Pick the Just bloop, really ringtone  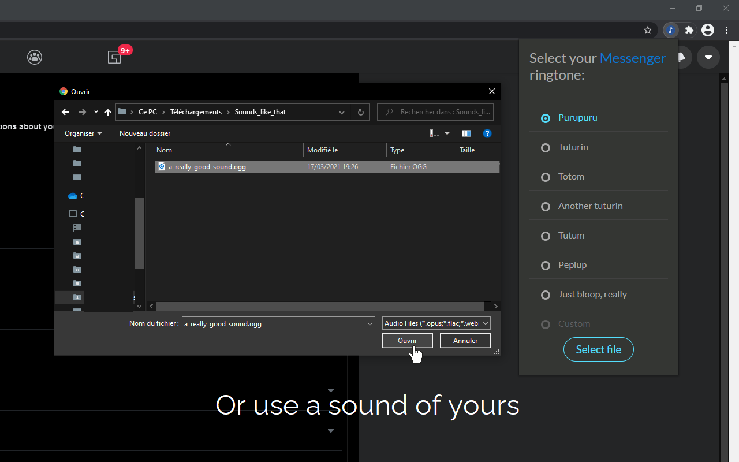[592, 295]
